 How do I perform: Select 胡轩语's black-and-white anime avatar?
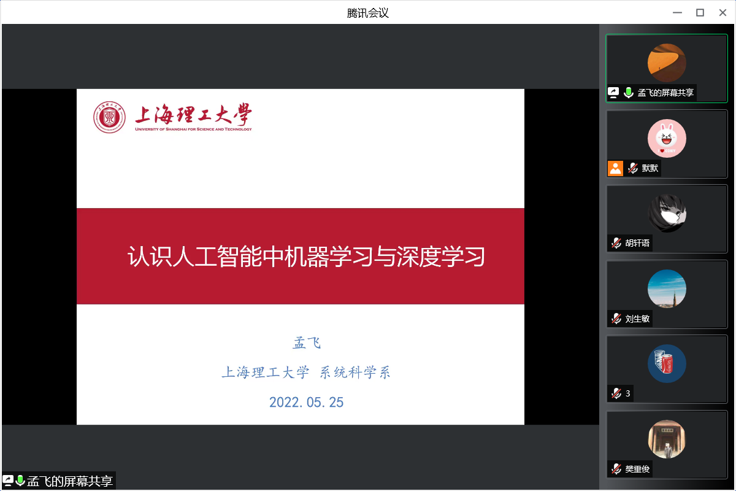667,214
